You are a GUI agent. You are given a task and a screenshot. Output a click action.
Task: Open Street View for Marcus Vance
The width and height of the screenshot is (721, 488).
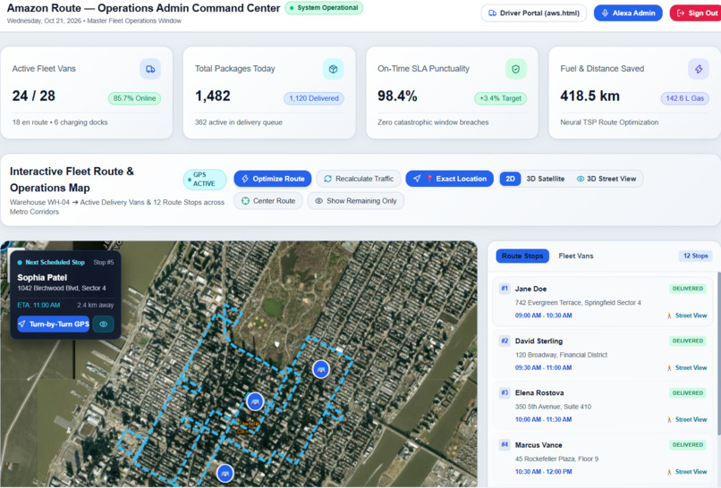(687, 472)
